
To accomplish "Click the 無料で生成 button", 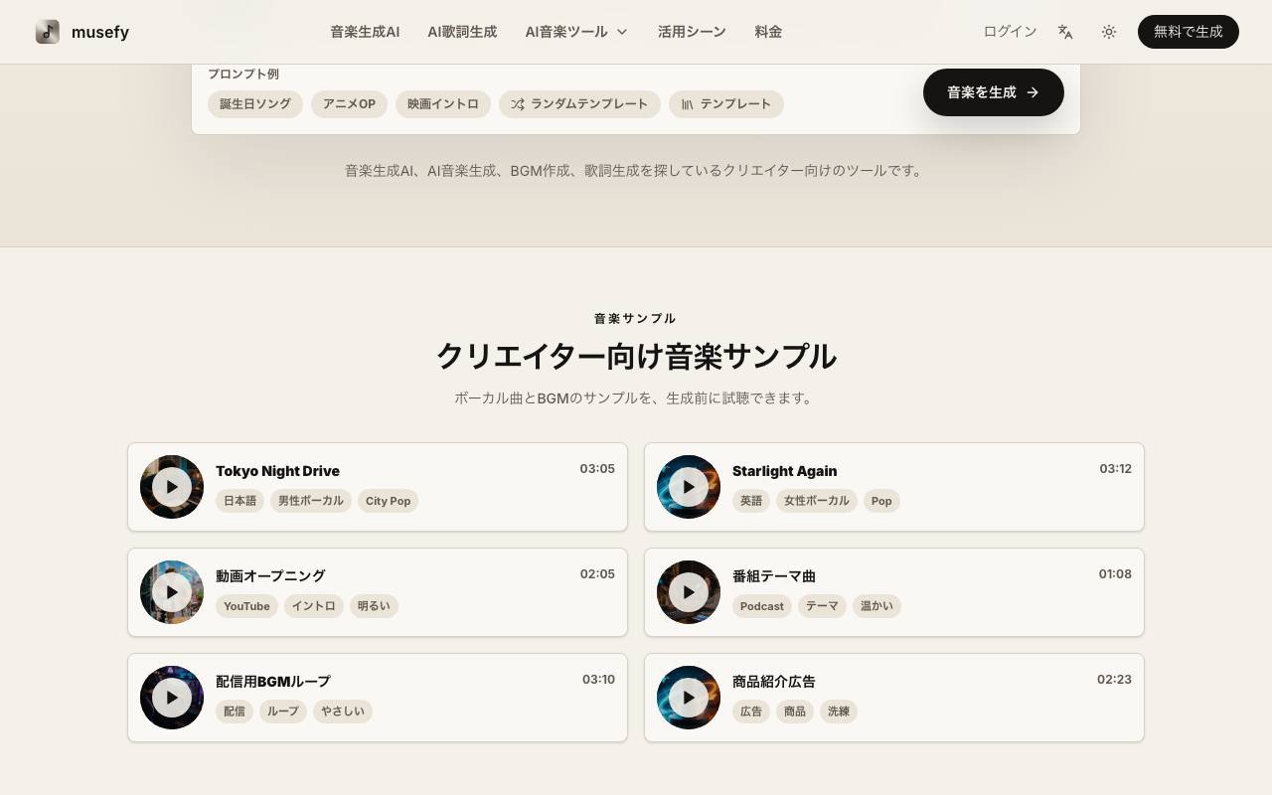I will click(x=1189, y=32).
